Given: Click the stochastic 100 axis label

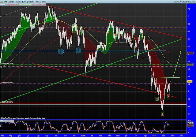Looking at the screenshot, I should pyautogui.click(x=189, y=121).
